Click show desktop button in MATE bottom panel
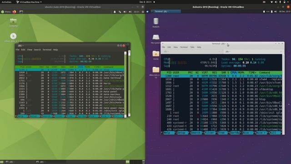The width and height of the screenshot is (291, 164). point(2,162)
